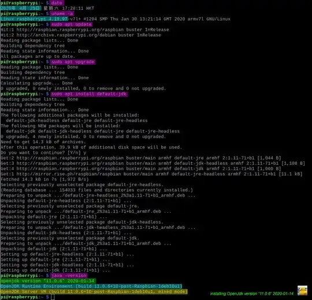Click the highlighted 'date' command
Viewport: 312px width, 300px height.
57,3
